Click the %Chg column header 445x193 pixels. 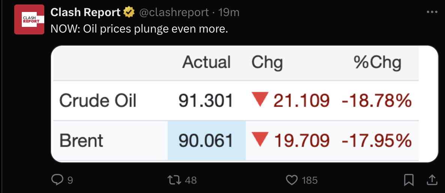[377, 62]
